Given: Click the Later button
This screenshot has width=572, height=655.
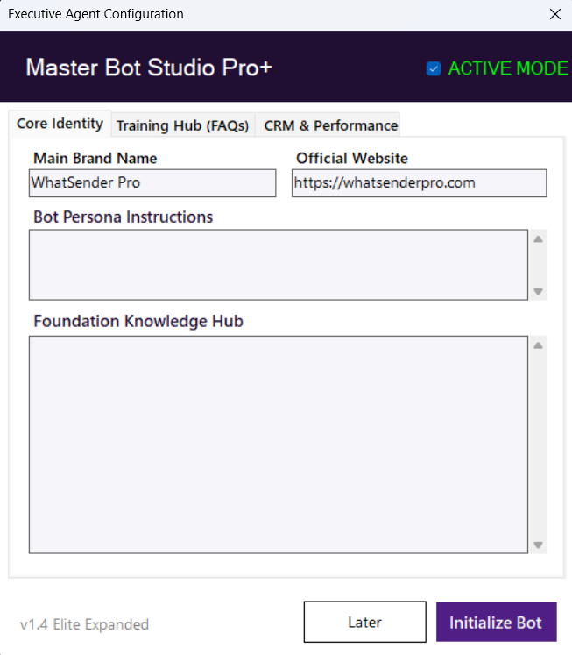Looking at the screenshot, I should pos(365,622).
